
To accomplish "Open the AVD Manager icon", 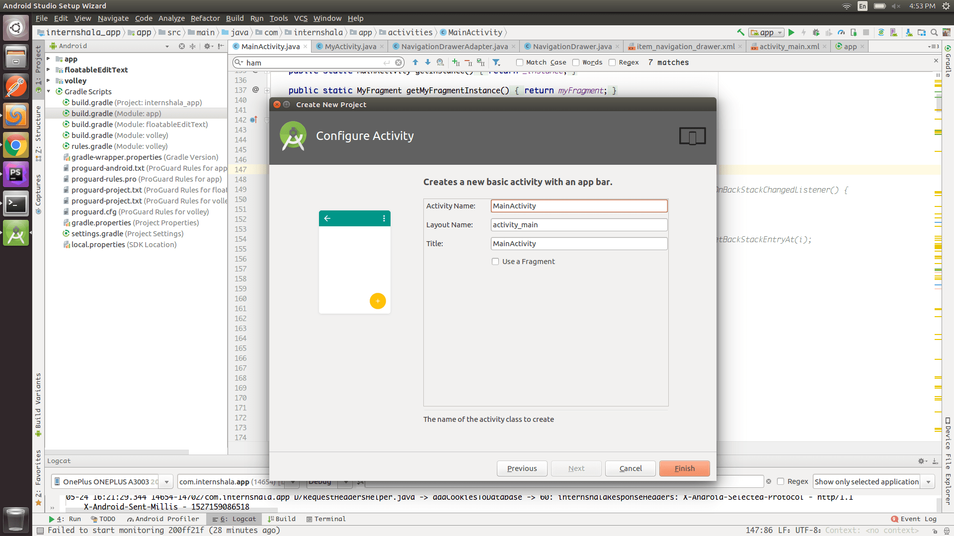I will 893,32.
